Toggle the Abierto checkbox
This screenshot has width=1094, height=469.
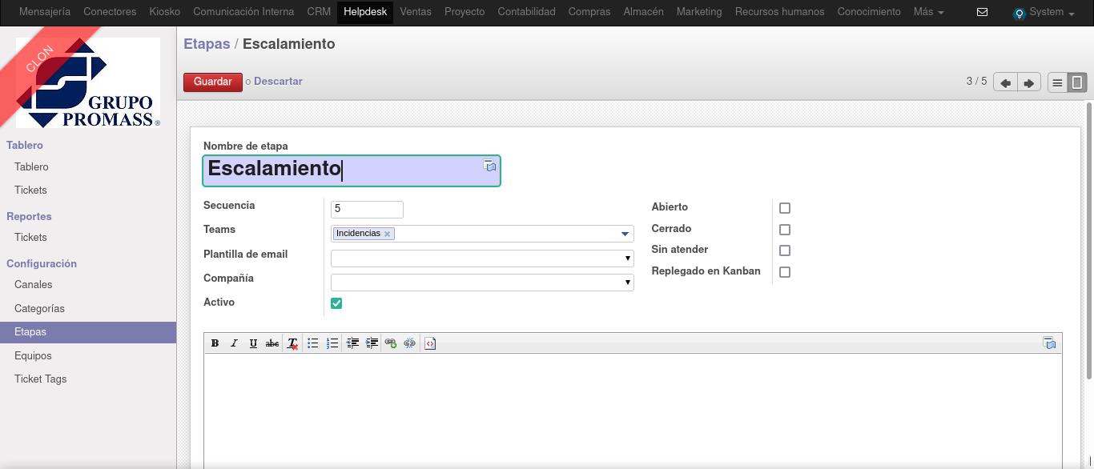click(785, 208)
